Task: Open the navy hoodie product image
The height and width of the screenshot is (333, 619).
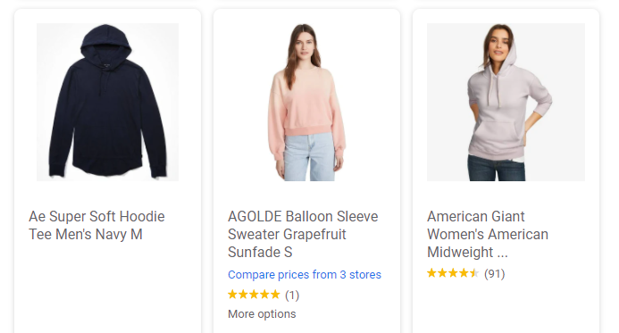Action: click(x=107, y=102)
